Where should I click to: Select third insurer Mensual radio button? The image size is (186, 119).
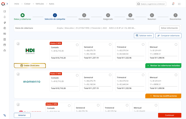point(156,105)
